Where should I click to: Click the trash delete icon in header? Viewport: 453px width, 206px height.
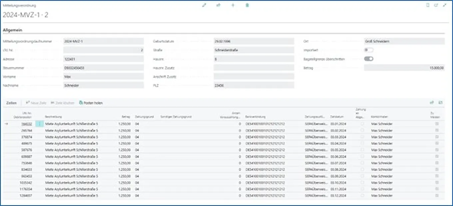pyautogui.click(x=247, y=5)
